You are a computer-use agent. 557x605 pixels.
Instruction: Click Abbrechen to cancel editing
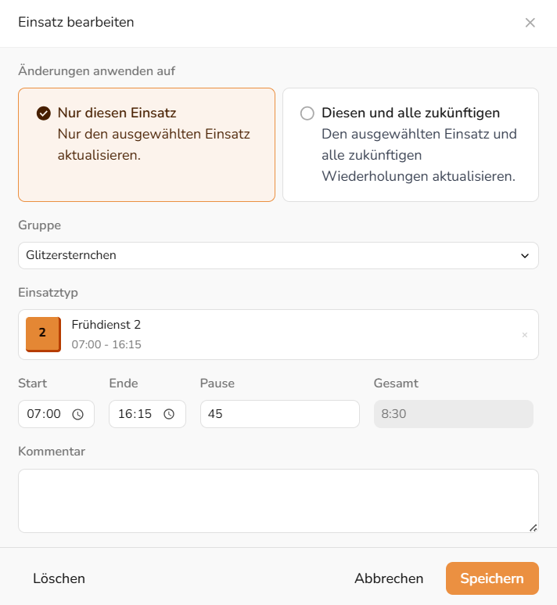coord(389,578)
